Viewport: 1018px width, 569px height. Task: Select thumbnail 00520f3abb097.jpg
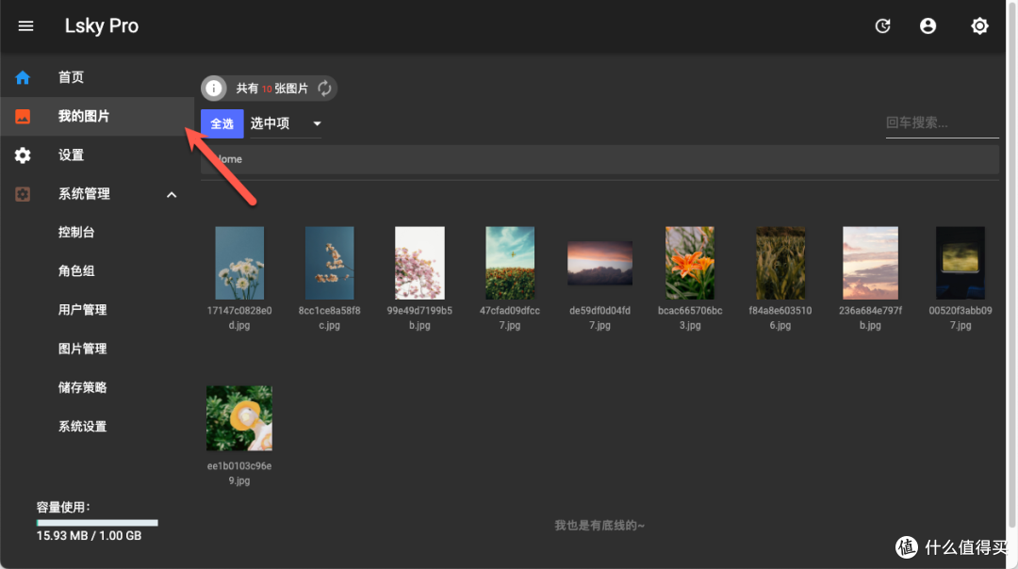961,263
